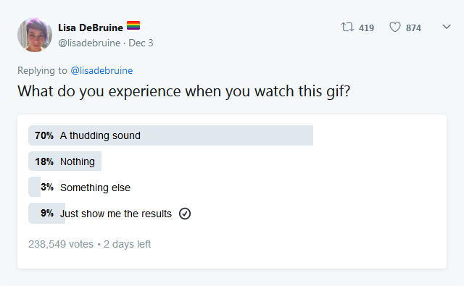The width and height of the screenshot is (464, 286).
Task: Open the @lisadebruine handle under the name
Action: pyautogui.click(x=89, y=43)
